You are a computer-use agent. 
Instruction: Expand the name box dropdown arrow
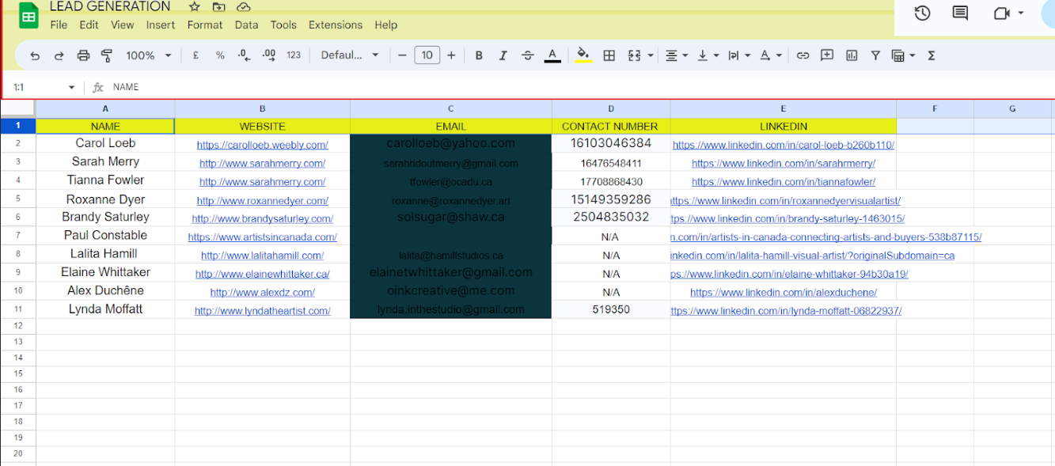71,87
